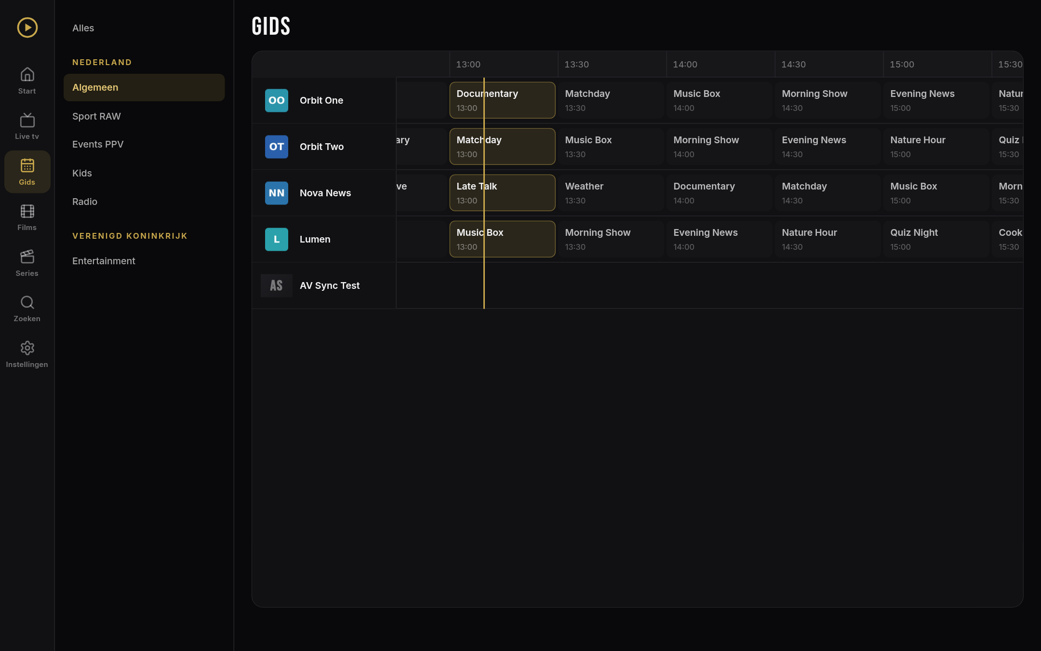Open the Films icon
The image size is (1041, 651).
(x=27, y=211)
